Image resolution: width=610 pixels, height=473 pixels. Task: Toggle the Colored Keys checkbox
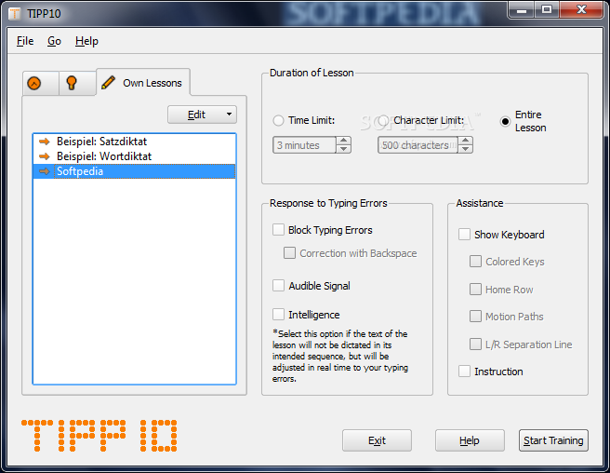pos(475,261)
